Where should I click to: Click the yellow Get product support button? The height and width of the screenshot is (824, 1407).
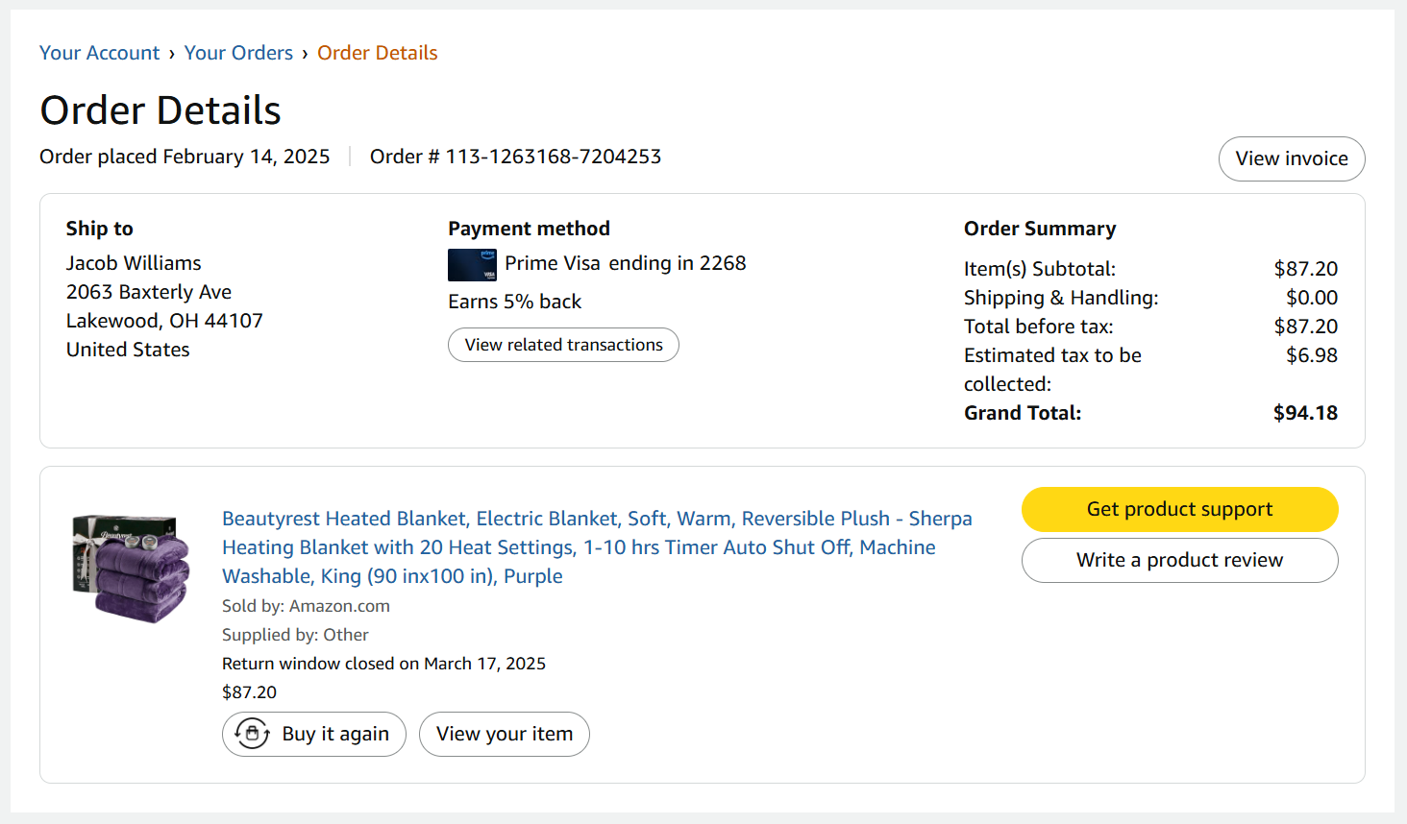point(1179,509)
